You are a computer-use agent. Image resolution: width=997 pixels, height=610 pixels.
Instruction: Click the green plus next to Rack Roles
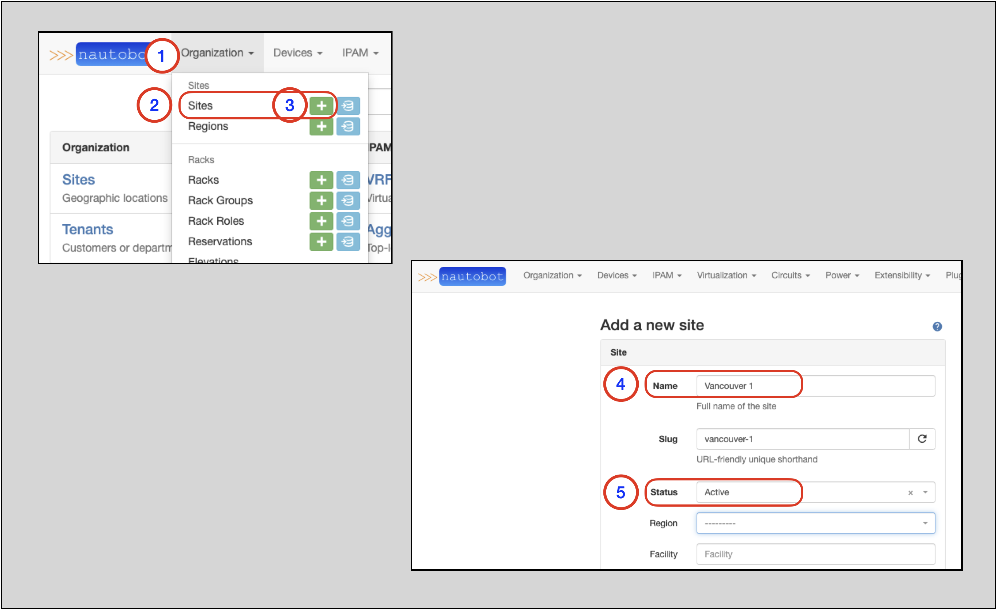point(321,221)
